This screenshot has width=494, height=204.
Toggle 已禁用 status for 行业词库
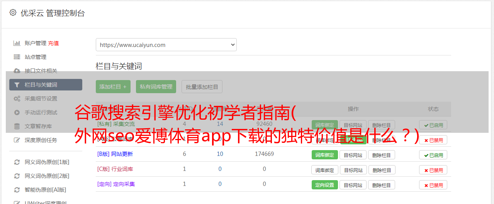click(x=433, y=170)
